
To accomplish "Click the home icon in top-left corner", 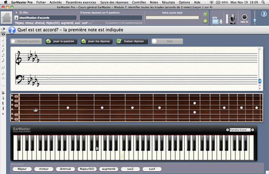I will point(6,17).
